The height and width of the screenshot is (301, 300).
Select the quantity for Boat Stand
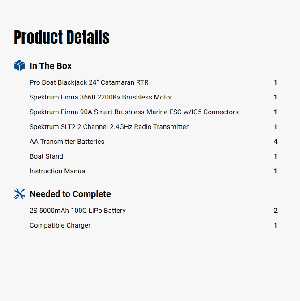coord(276,156)
